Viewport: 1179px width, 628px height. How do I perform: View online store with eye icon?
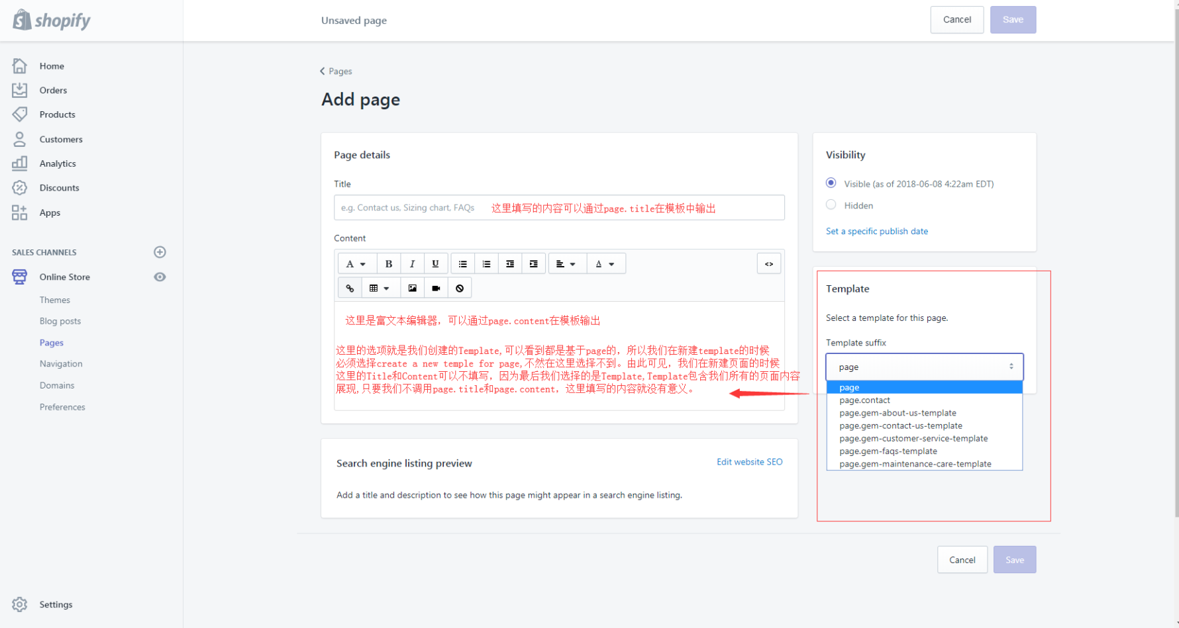pyautogui.click(x=160, y=277)
